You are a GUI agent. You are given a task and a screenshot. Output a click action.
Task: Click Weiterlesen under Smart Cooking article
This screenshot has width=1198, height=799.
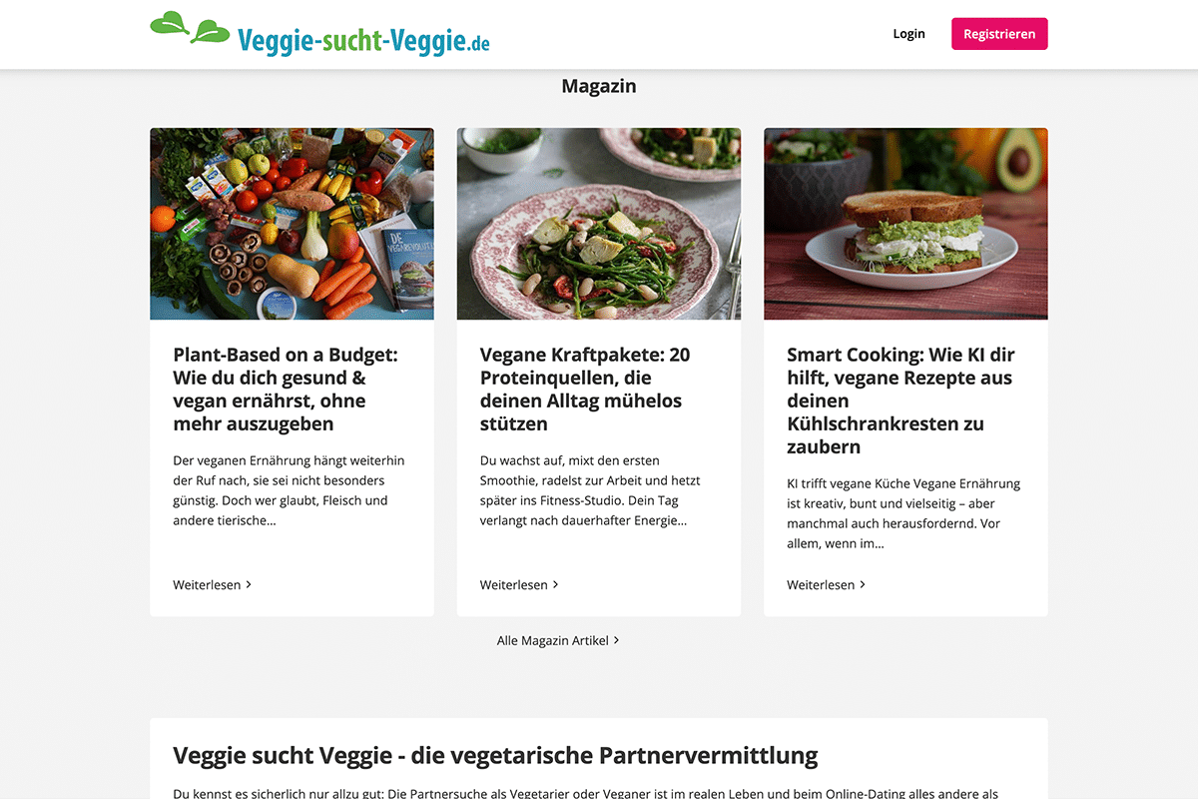[x=821, y=584]
